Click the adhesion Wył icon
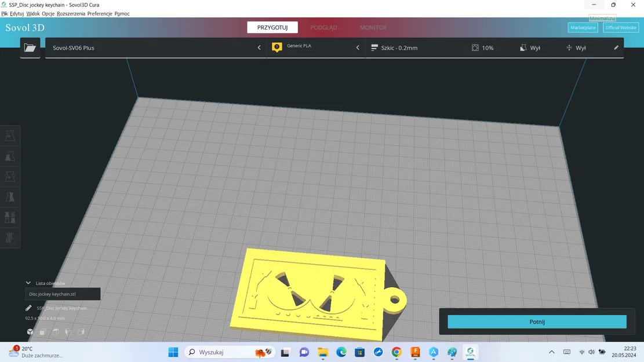644x362 pixels. [569, 47]
